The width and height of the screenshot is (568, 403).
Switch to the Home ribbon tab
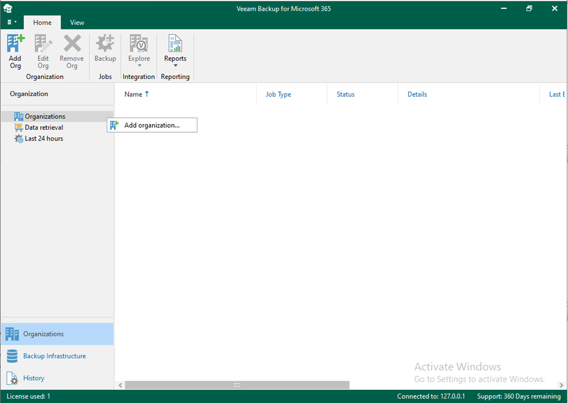[x=42, y=23]
